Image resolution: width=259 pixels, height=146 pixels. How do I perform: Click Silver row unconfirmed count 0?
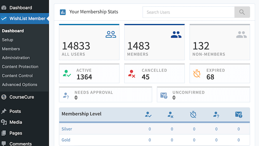[x=238, y=129]
